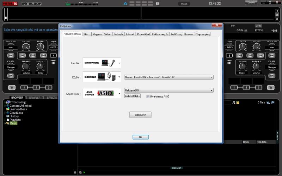Toggle right deck SMART loop switch

[229, 63]
